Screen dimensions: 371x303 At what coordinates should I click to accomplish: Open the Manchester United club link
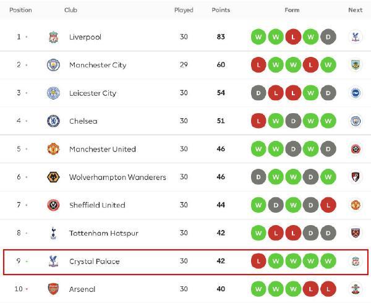point(102,149)
